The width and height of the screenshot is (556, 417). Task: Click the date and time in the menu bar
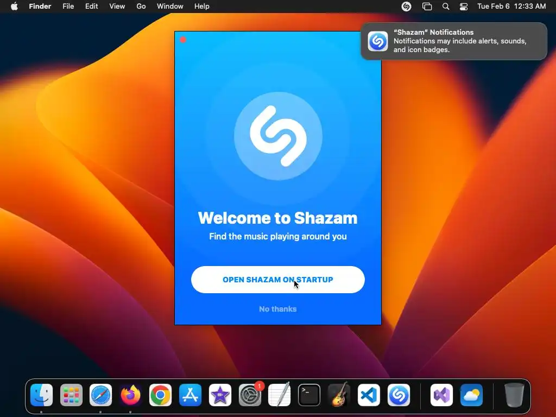[511, 7]
